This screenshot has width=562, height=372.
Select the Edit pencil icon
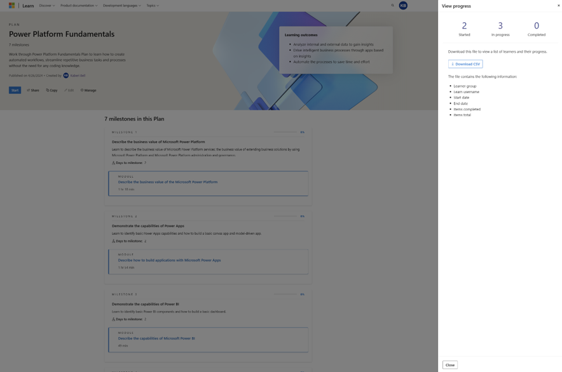click(x=65, y=90)
